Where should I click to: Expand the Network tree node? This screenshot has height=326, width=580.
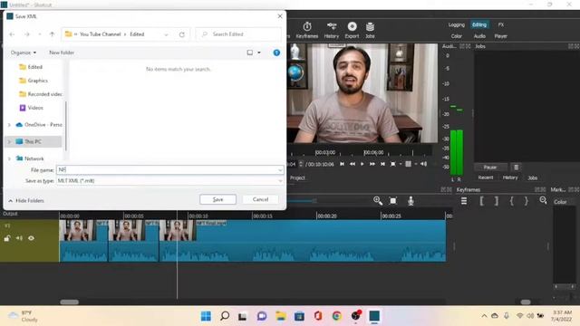coord(9,158)
